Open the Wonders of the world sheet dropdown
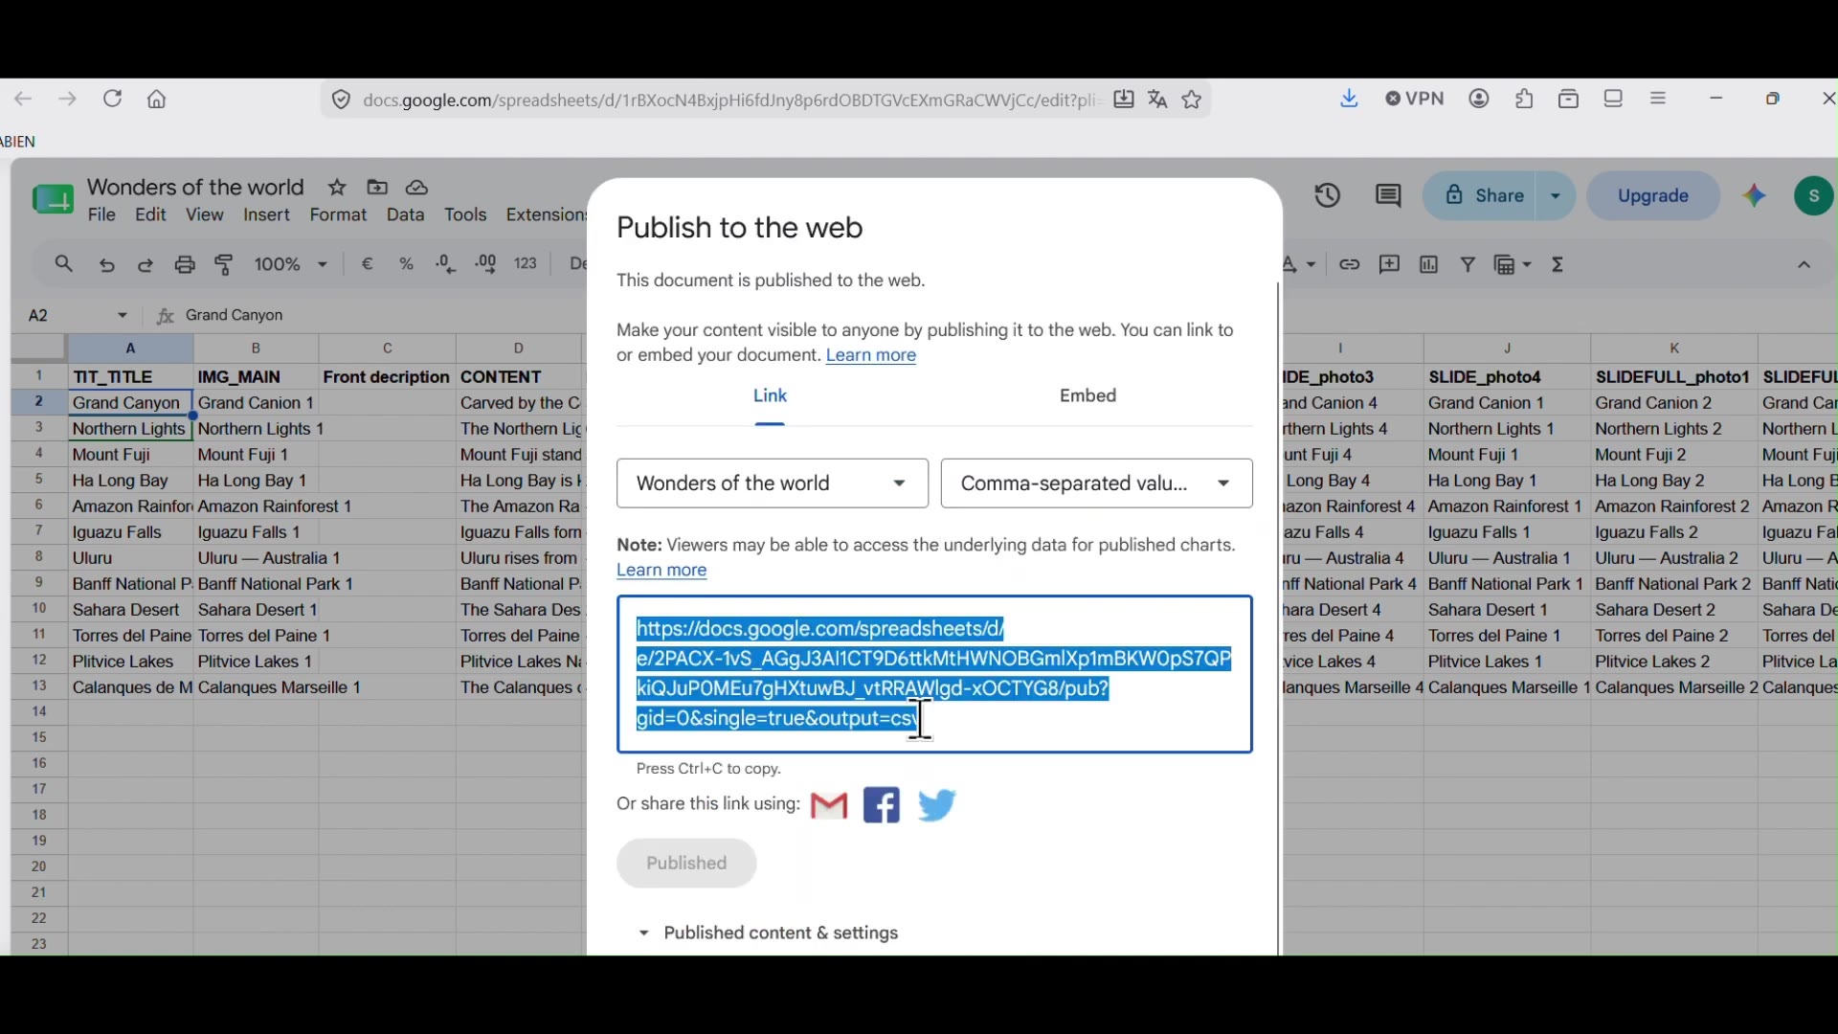Image resolution: width=1838 pixels, height=1034 pixels. coord(773,483)
